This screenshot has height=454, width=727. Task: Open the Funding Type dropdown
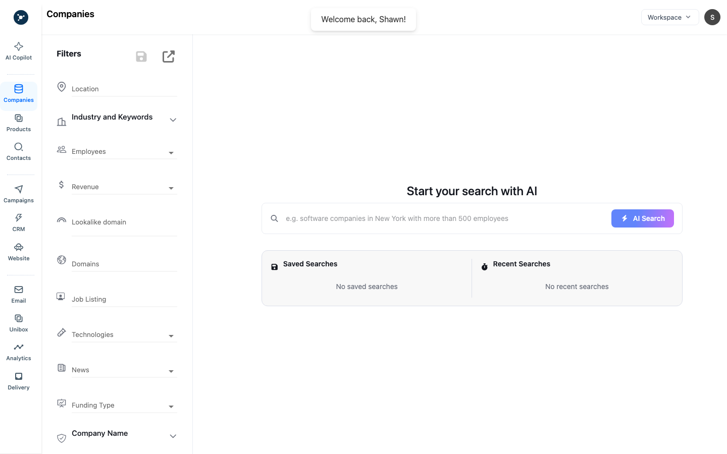(x=171, y=407)
